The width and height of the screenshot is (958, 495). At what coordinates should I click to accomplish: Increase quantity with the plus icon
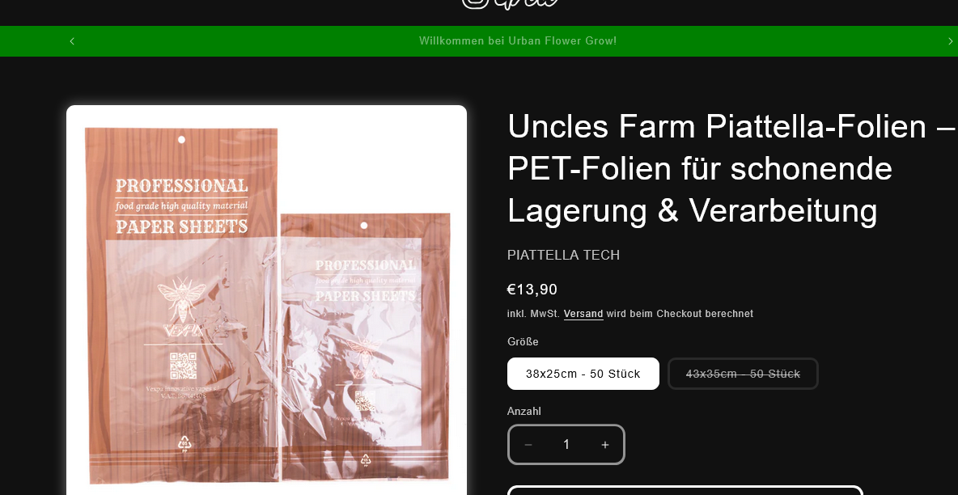point(605,445)
